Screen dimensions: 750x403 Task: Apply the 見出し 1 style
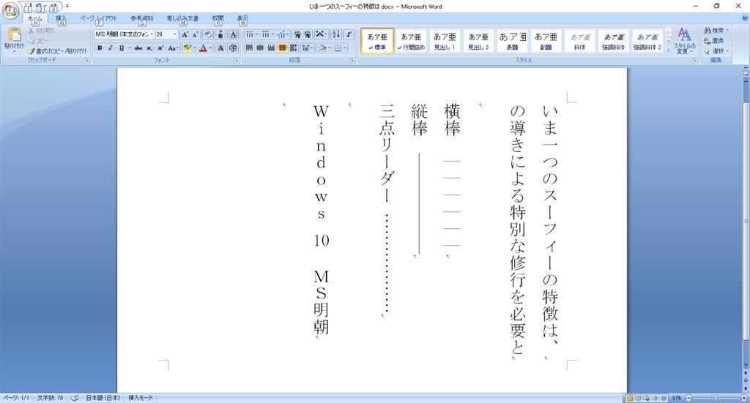tap(445, 41)
